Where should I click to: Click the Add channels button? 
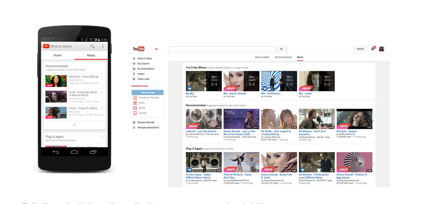click(148, 92)
